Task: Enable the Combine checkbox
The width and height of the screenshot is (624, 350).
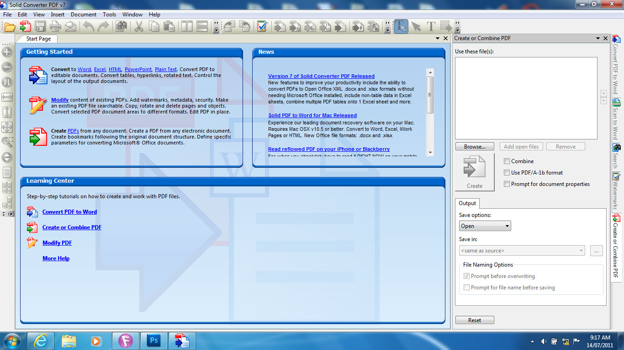Action: click(x=507, y=161)
